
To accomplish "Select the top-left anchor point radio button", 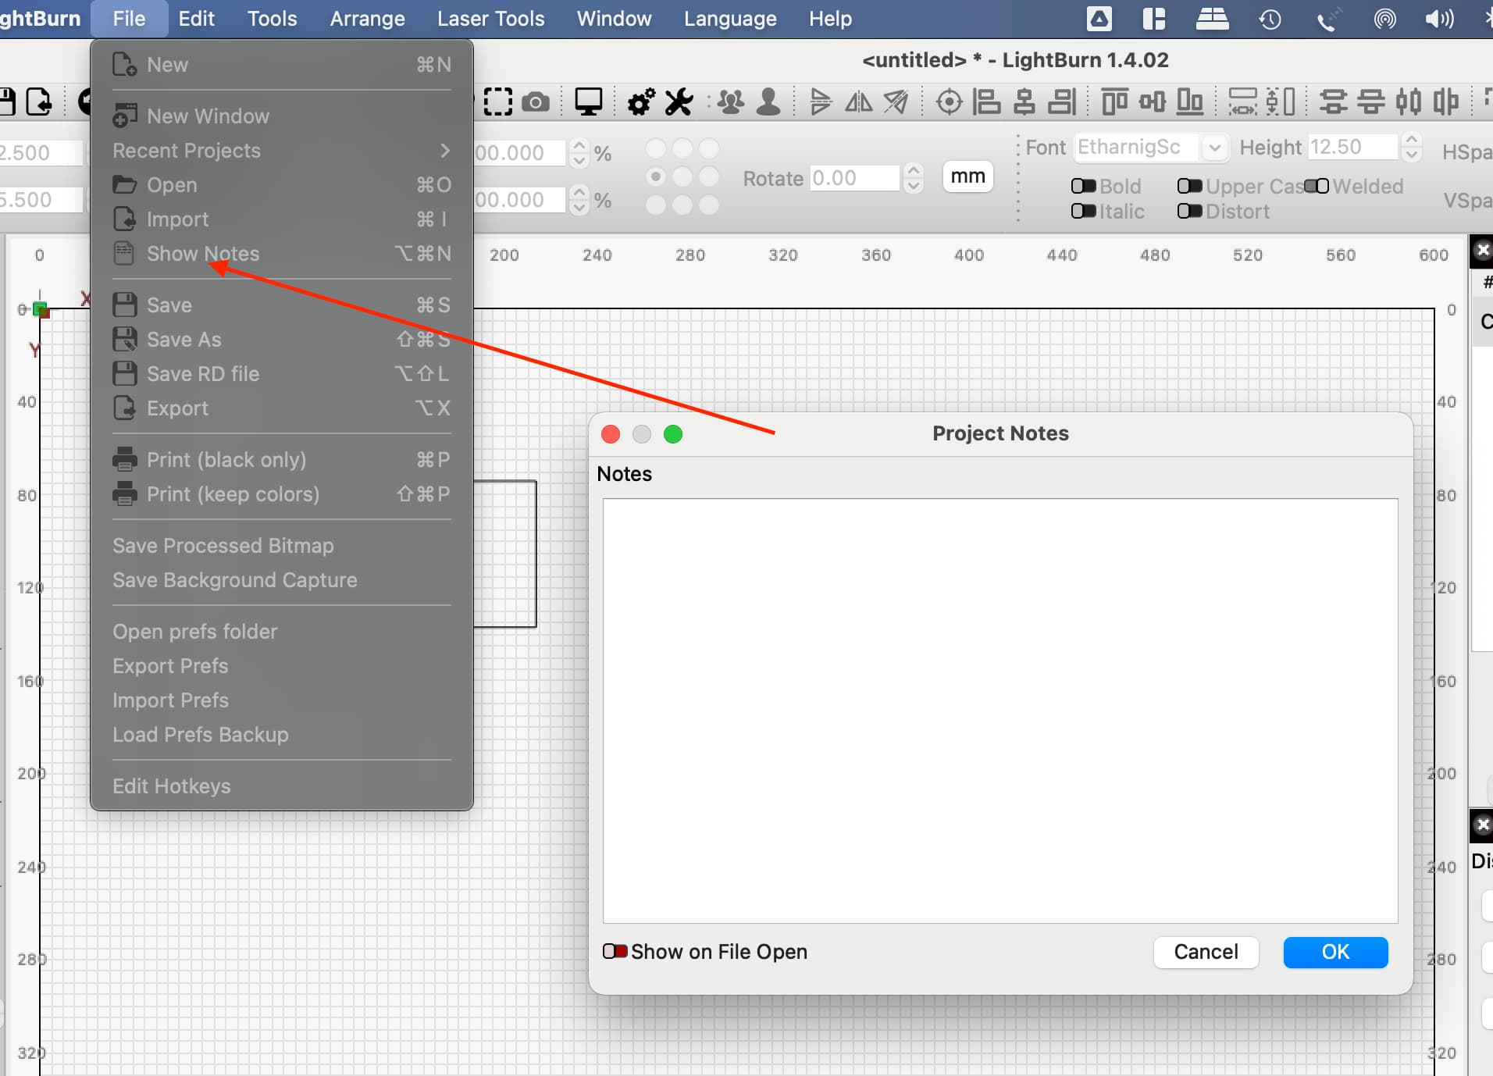I will coord(656,148).
